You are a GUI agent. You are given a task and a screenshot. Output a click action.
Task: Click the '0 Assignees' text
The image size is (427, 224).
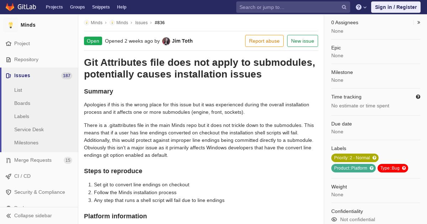[x=345, y=22]
